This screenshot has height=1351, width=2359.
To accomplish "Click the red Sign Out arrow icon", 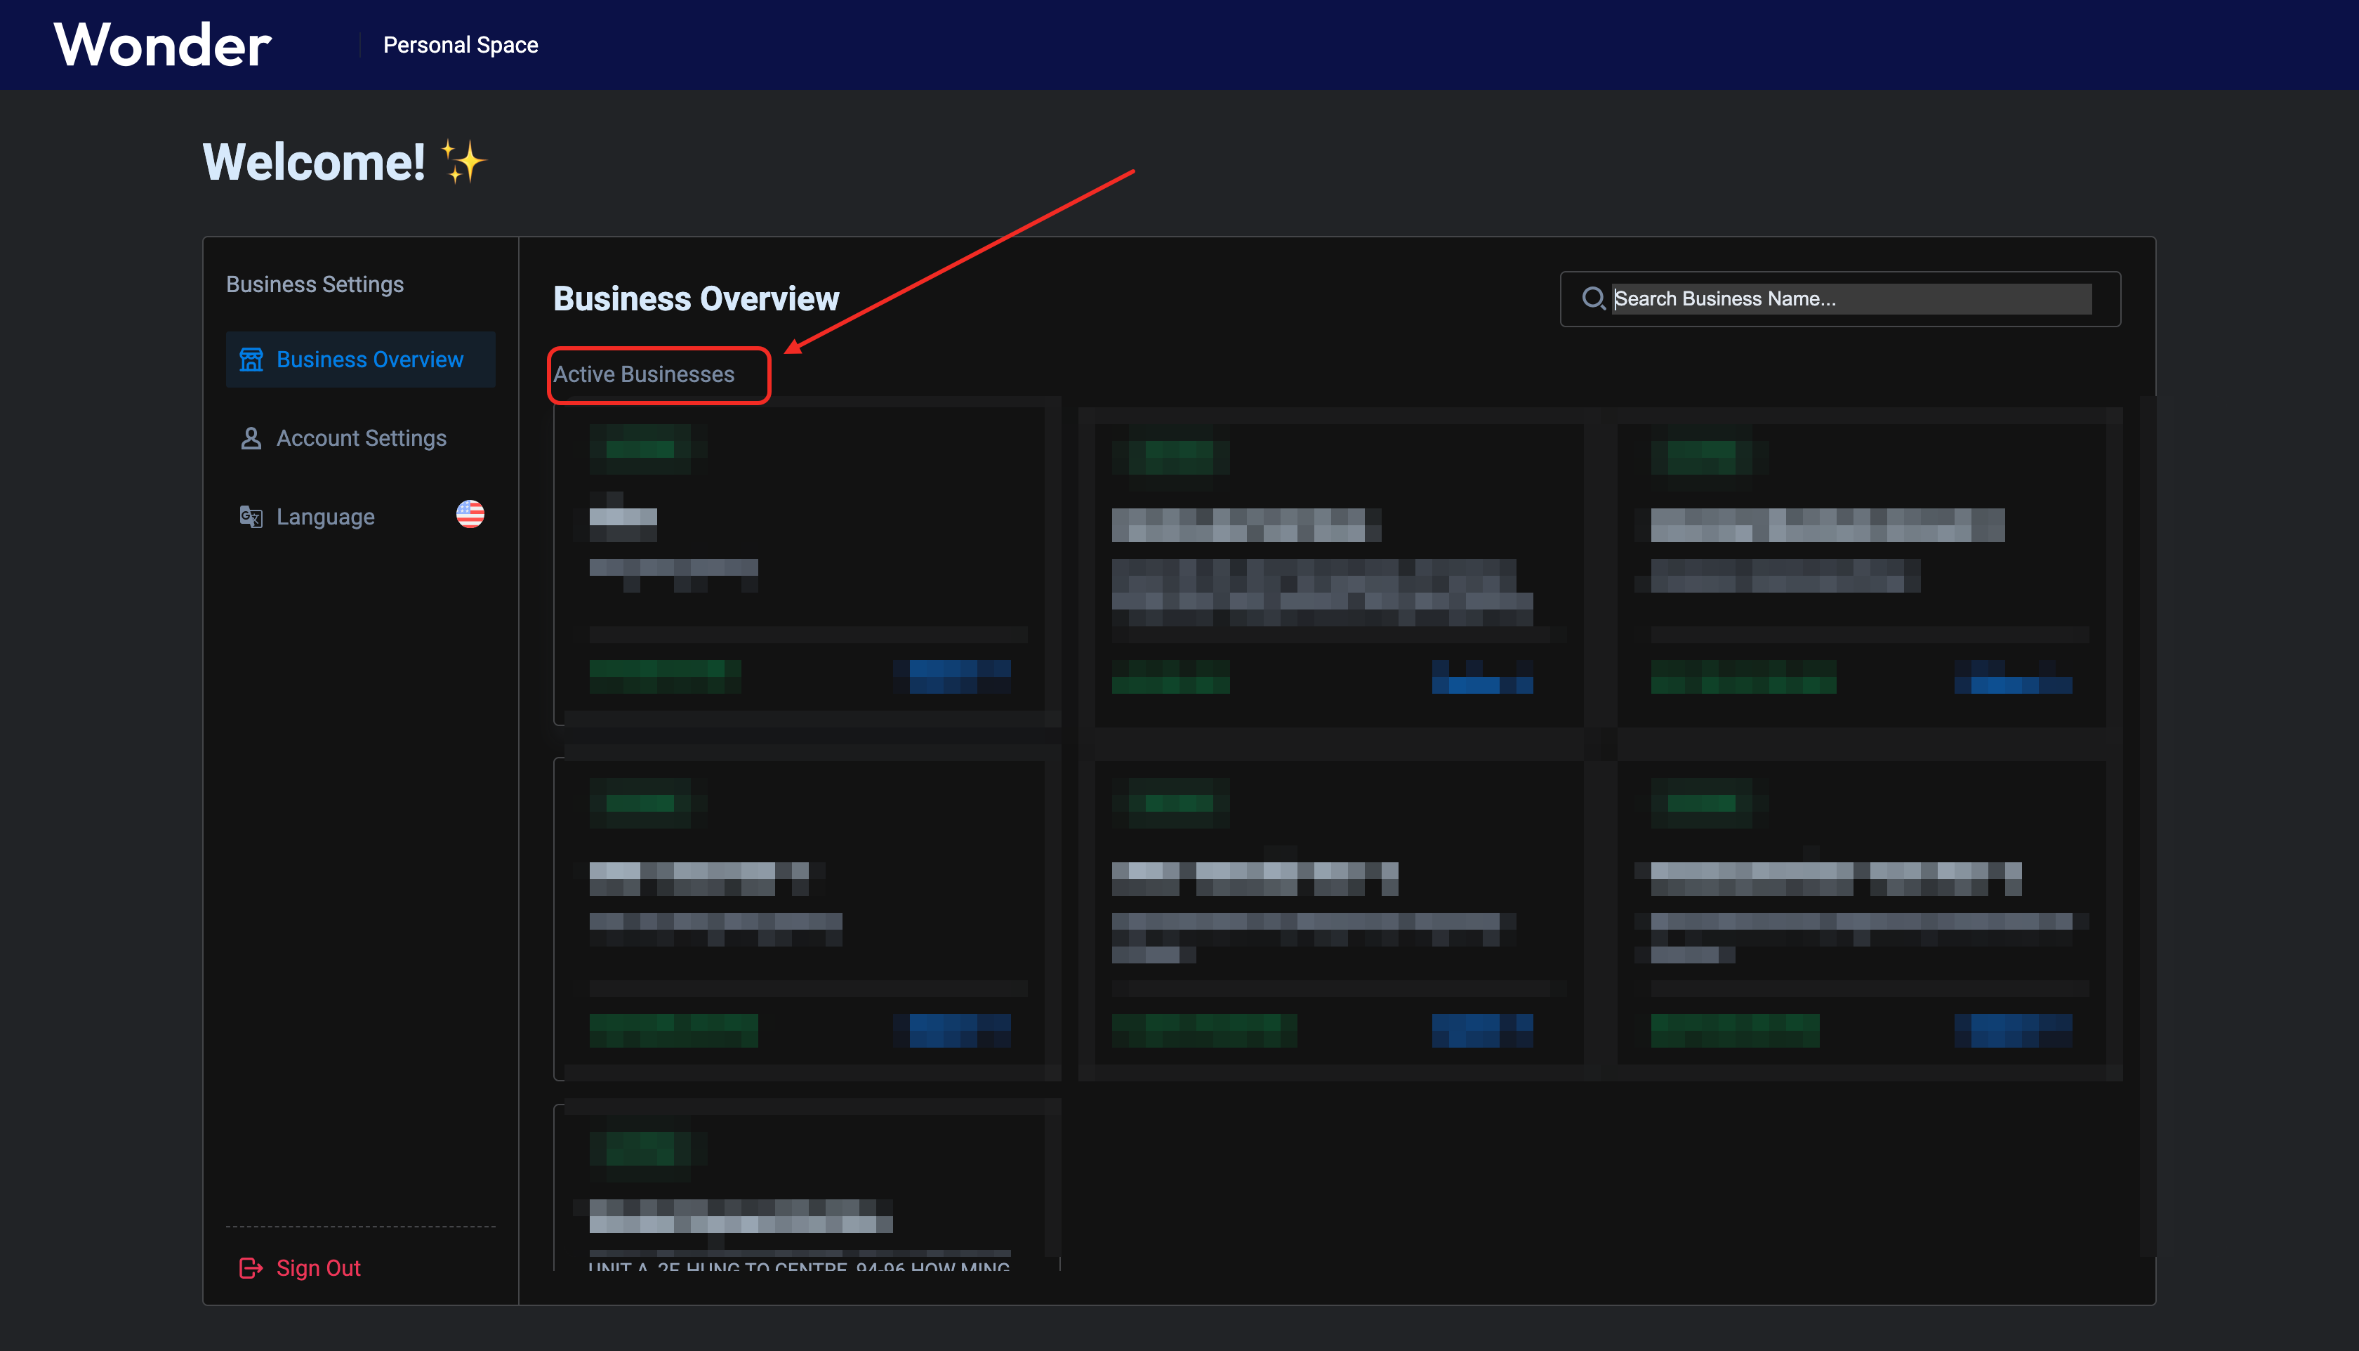I will pyautogui.click(x=251, y=1267).
